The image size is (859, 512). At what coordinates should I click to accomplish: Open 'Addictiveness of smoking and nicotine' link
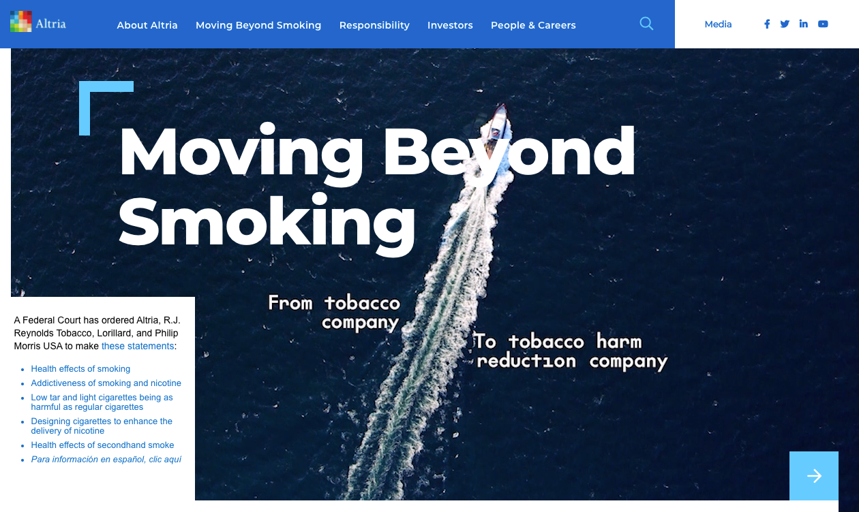point(106,383)
